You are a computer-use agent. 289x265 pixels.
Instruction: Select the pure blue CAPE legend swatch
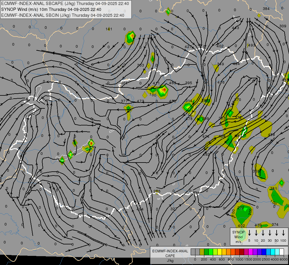pyautogui.click(x=264, y=252)
